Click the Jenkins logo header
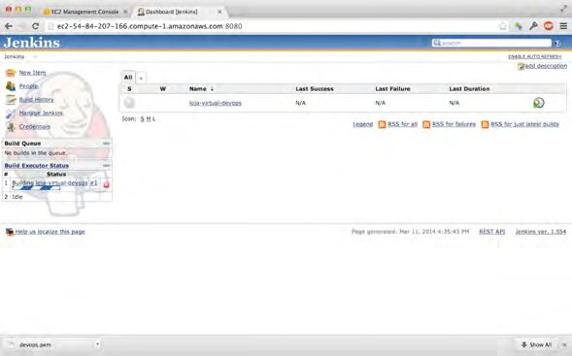 32,43
